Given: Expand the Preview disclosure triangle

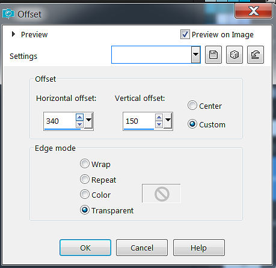Looking at the screenshot, I should tap(13, 34).
